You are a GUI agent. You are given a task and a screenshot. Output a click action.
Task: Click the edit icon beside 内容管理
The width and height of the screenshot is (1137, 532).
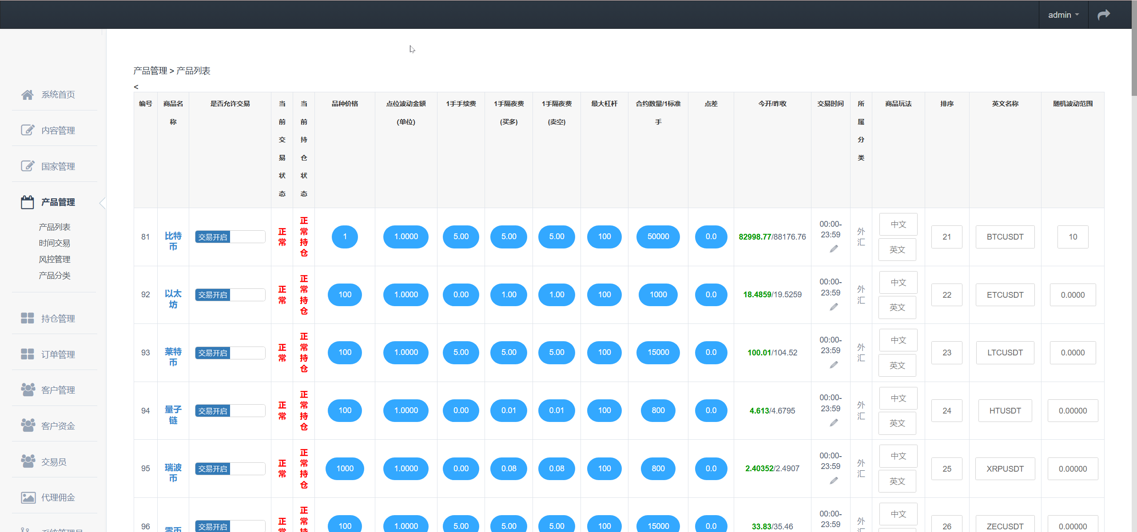tap(28, 130)
